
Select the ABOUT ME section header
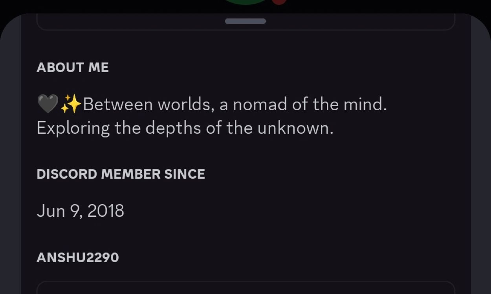[73, 67]
